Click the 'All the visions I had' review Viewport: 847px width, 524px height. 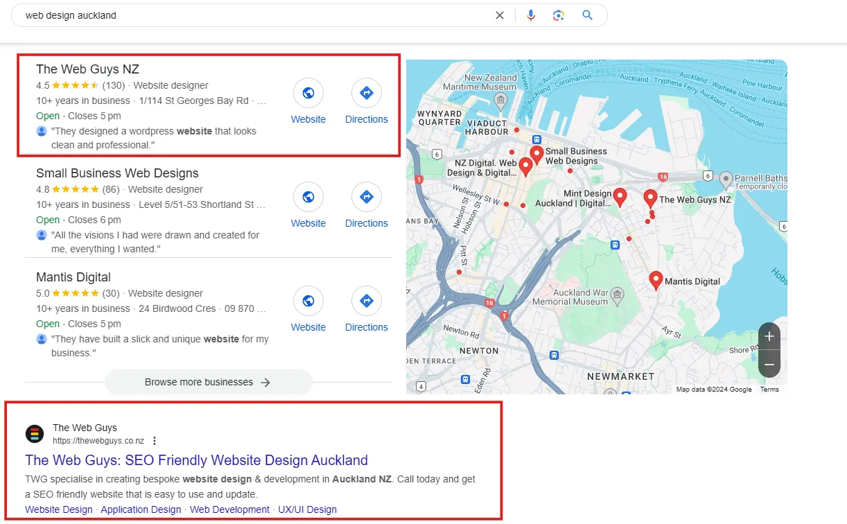pyautogui.click(x=155, y=242)
